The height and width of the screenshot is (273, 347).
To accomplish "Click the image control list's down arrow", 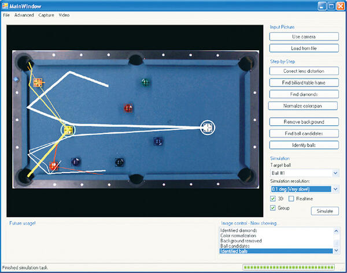I will coord(335,251).
